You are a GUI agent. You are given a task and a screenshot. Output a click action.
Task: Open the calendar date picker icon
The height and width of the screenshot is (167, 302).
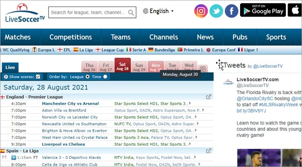point(203,69)
